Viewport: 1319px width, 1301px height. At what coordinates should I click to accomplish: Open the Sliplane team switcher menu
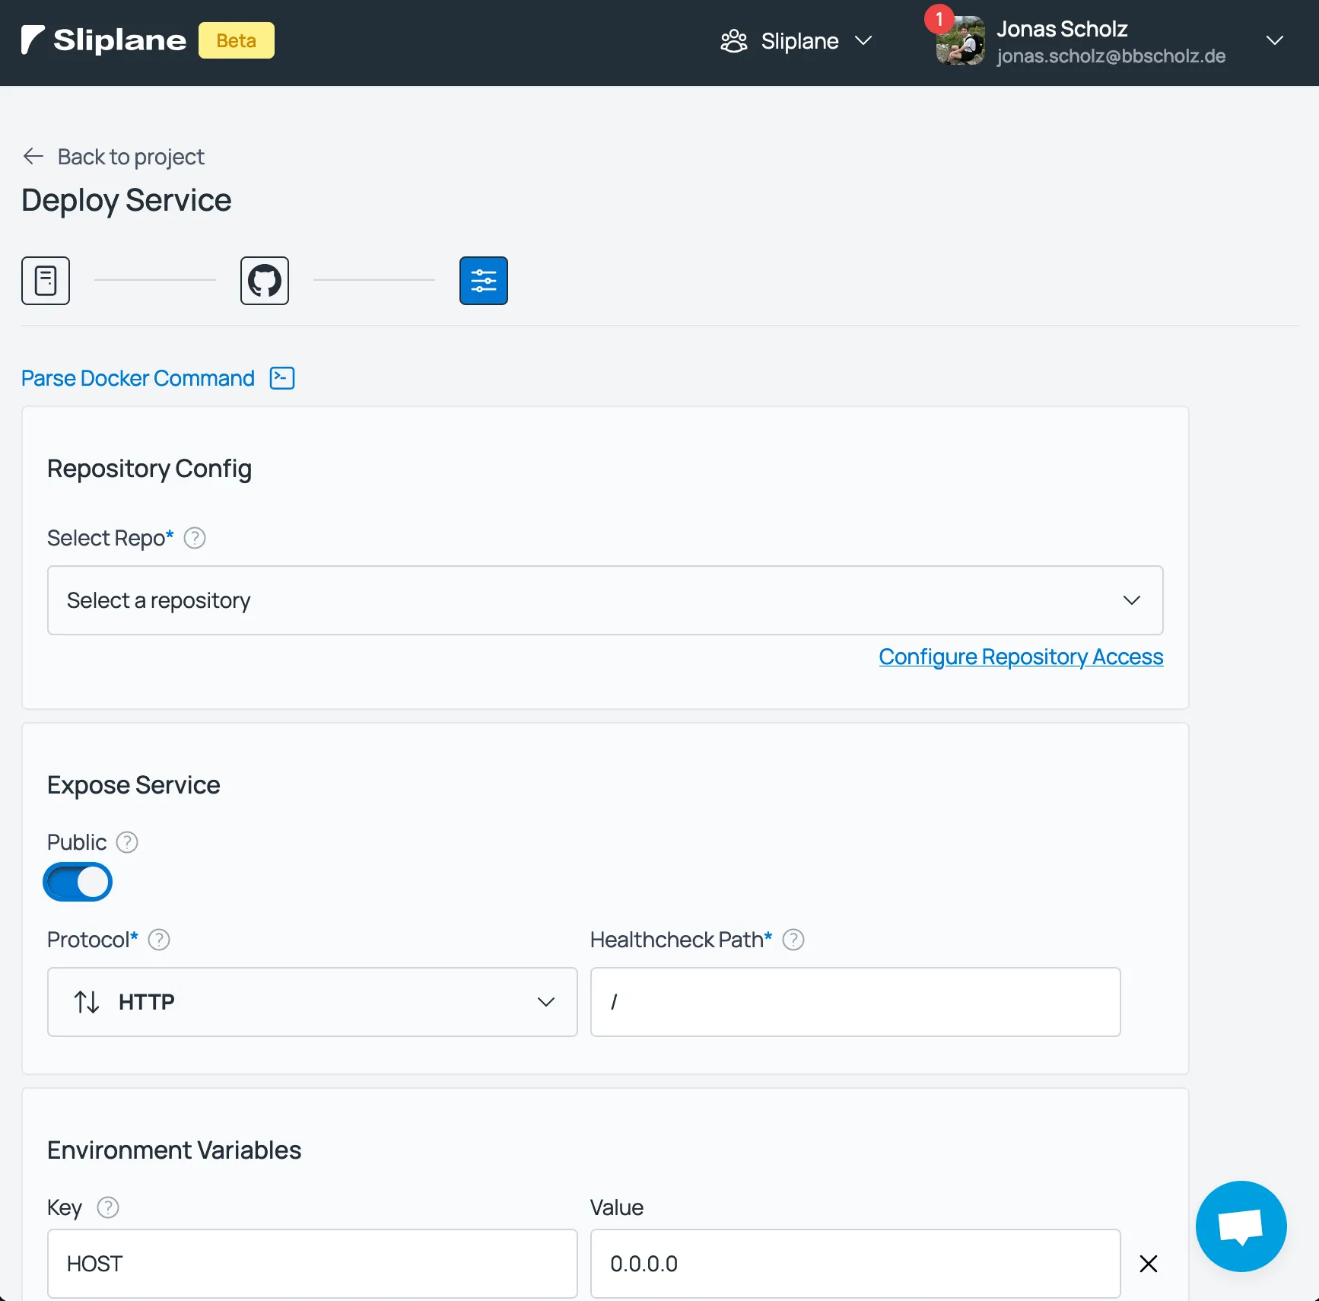(796, 41)
